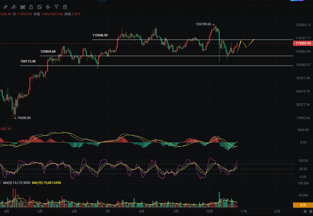
Task: Toggle the magnet snap tool
Action: pos(48,7)
